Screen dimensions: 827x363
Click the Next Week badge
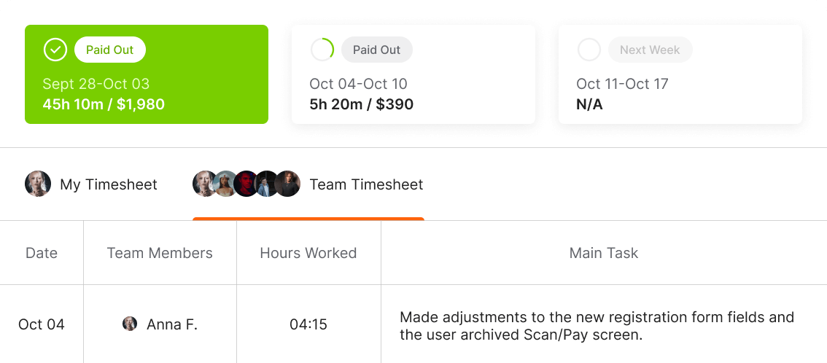650,50
